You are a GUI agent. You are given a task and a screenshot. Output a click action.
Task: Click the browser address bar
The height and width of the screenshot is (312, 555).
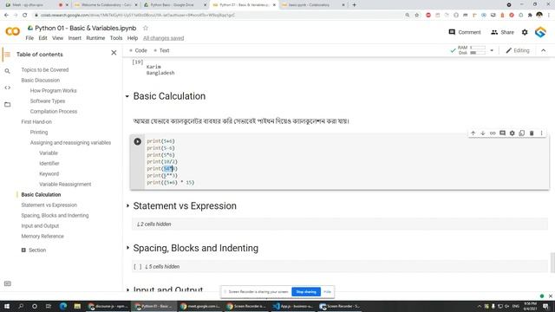[x=219, y=16]
